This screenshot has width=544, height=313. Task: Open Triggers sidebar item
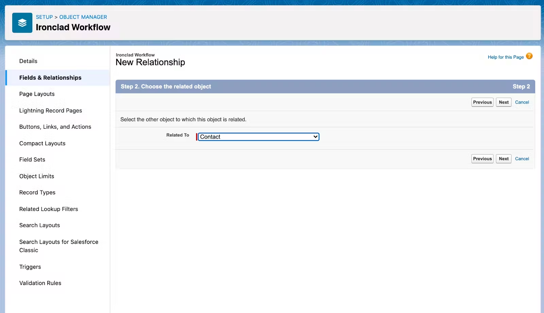coord(30,267)
